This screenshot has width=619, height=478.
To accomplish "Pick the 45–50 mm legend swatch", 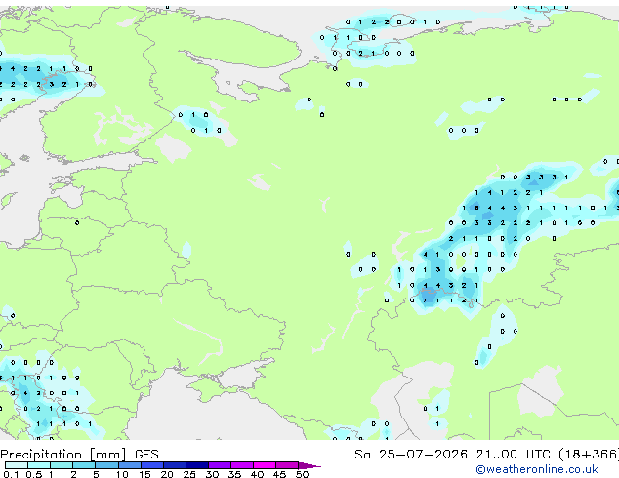I will click(287, 465).
